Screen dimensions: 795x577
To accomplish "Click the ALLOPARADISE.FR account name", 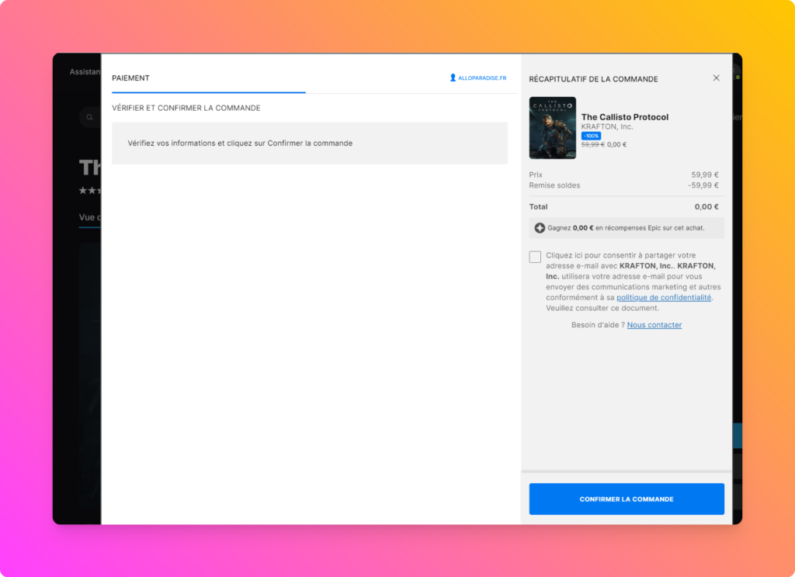I will click(482, 78).
